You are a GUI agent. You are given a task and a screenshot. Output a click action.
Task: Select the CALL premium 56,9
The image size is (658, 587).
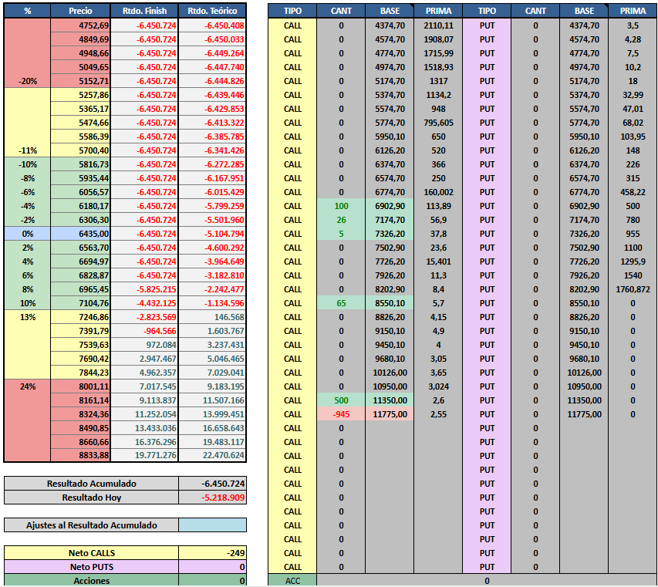coord(438,220)
